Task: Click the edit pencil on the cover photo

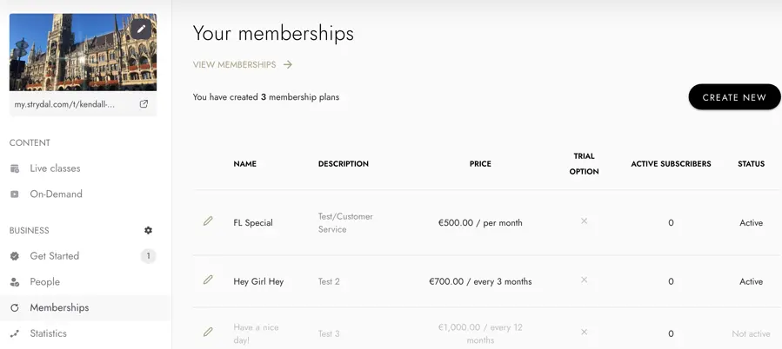Action: (x=142, y=29)
